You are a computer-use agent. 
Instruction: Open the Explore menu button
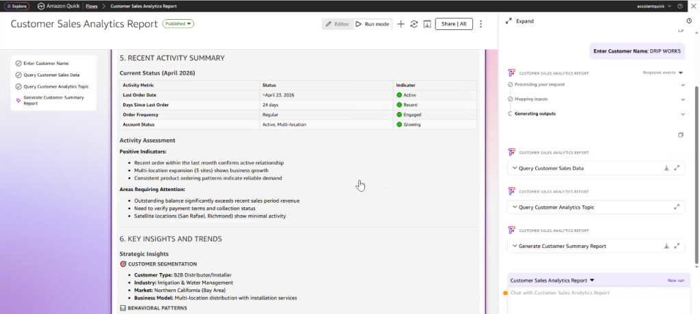pyautogui.click(x=16, y=6)
